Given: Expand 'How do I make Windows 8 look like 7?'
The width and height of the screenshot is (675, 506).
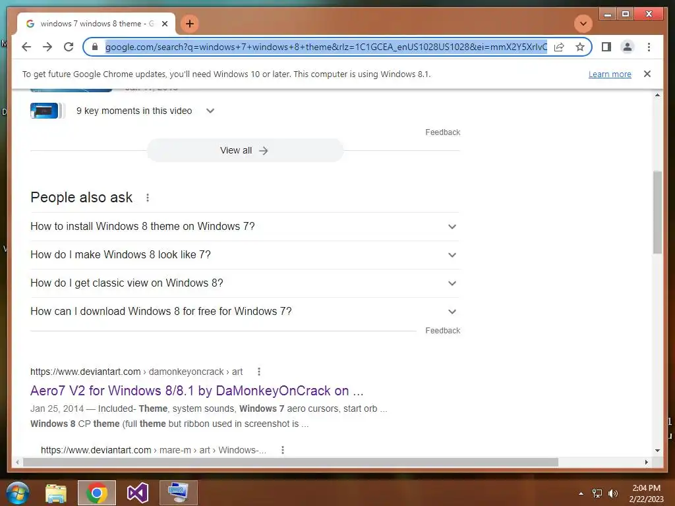Looking at the screenshot, I should click(x=245, y=255).
